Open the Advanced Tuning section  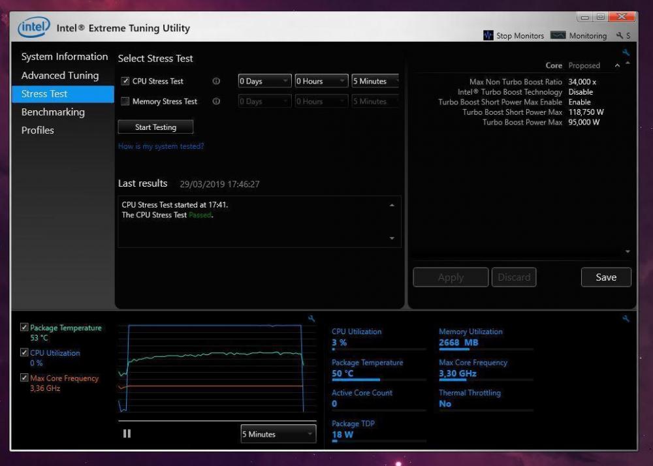(60, 76)
